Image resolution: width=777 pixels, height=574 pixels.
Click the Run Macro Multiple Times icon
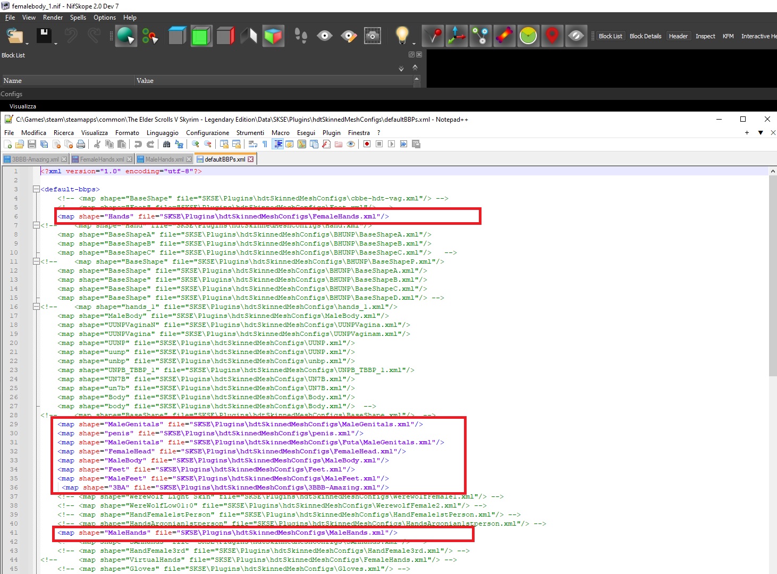click(x=403, y=144)
